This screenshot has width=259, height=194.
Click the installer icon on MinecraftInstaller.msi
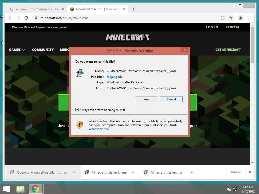tap(145, 172)
